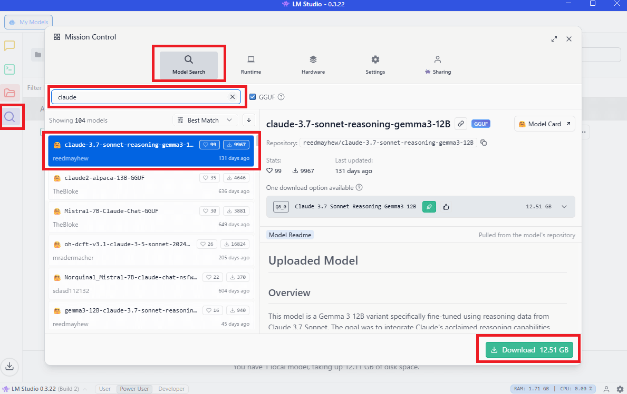Click the 'LM Studio 0.3.22' version label in status bar
627x394 pixels.
coord(34,389)
